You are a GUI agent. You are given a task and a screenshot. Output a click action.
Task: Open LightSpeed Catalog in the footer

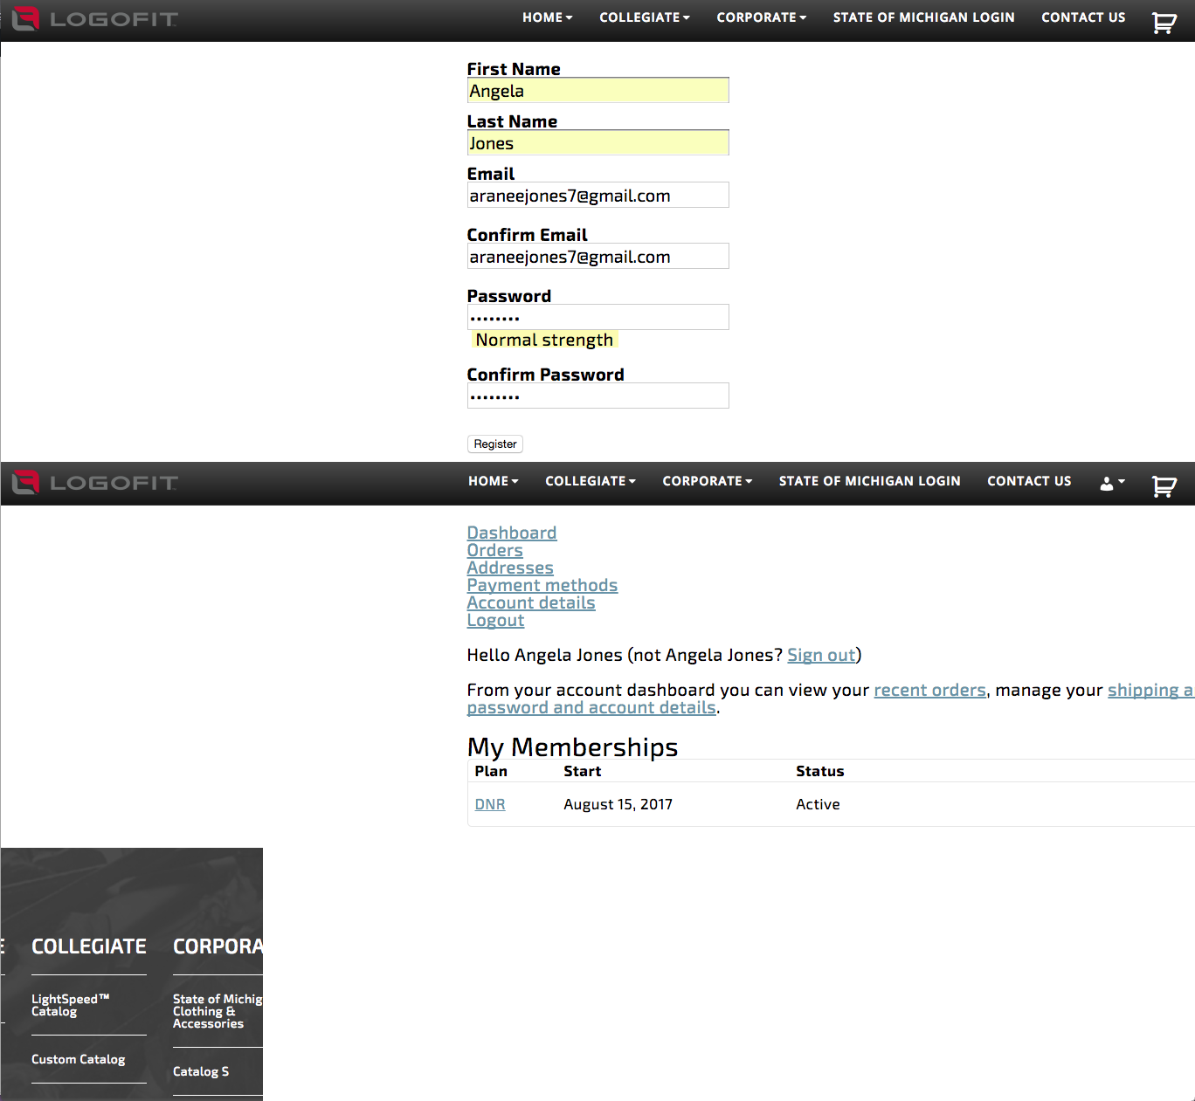tap(70, 1005)
